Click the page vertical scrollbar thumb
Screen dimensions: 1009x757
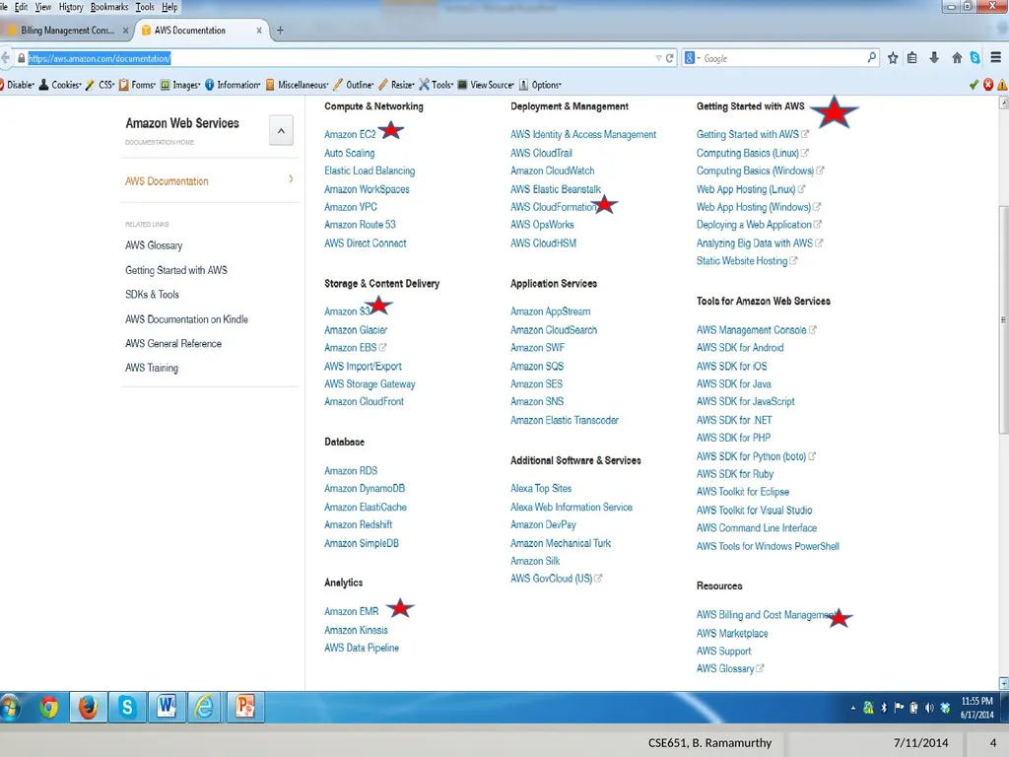tap(1003, 319)
